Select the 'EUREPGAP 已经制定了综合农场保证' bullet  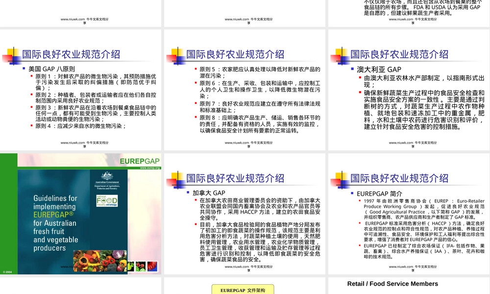click(424, 251)
